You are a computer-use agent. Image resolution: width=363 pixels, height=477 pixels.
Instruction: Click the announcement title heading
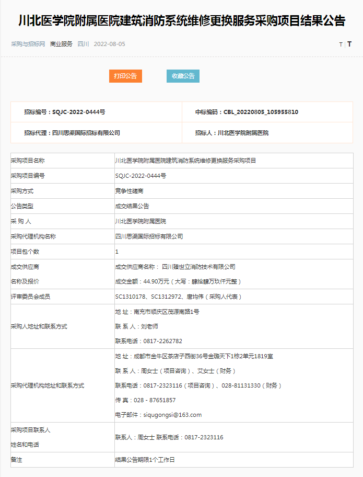(x=181, y=21)
